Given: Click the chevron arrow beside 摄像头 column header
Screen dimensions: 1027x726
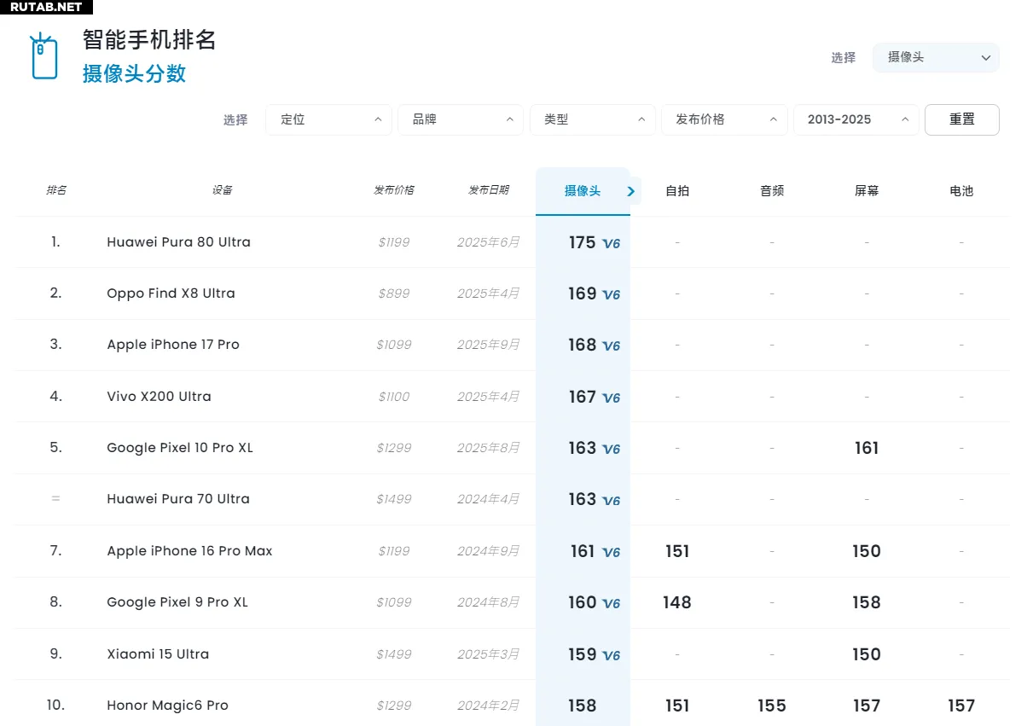Looking at the screenshot, I should point(631,191).
